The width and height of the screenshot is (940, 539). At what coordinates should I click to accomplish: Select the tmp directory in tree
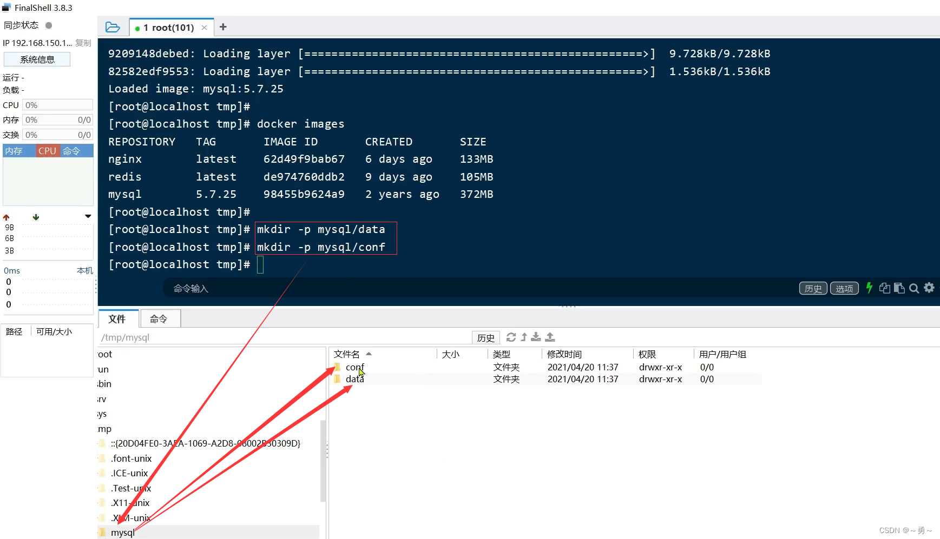pyautogui.click(x=104, y=429)
